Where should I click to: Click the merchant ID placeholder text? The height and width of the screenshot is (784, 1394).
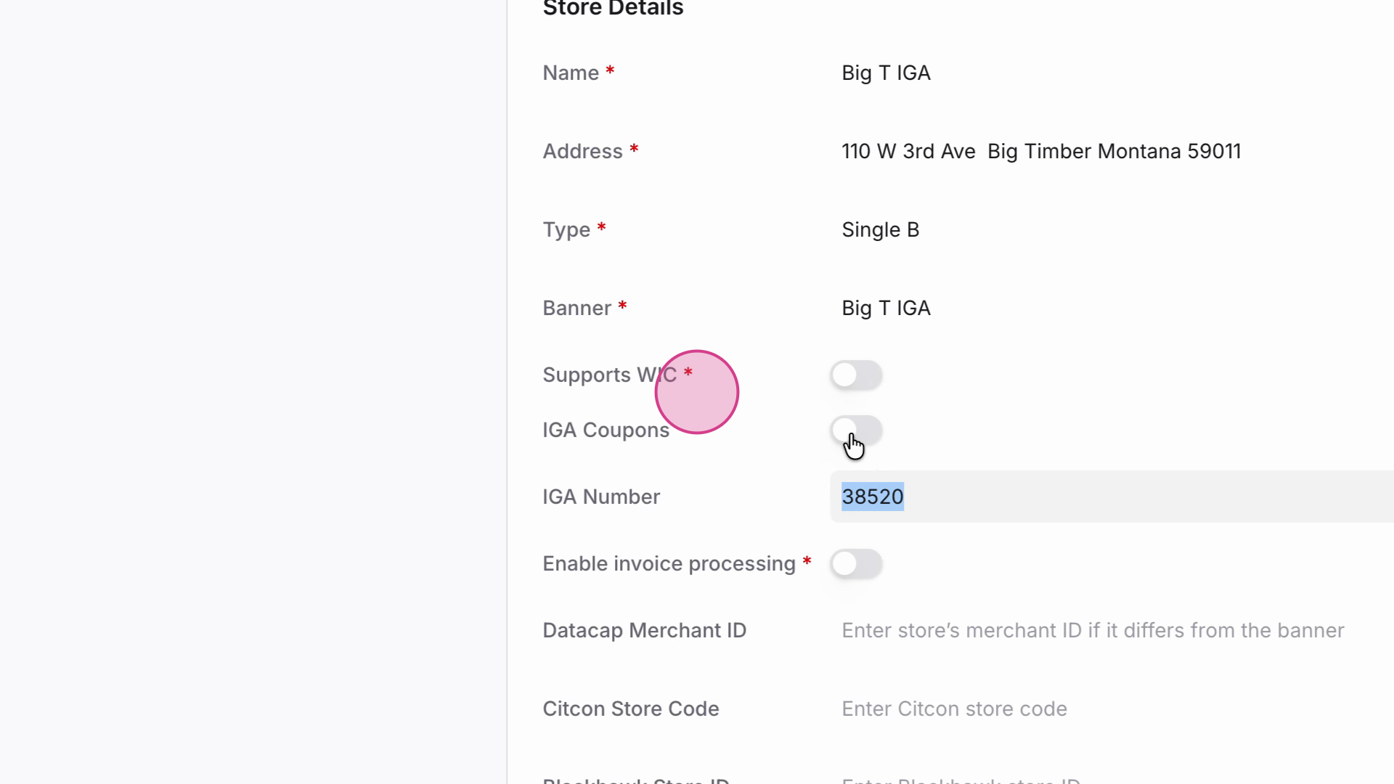(x=1091, y=630)
